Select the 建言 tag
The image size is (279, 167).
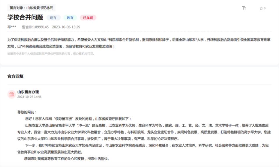tap(53, 18)
